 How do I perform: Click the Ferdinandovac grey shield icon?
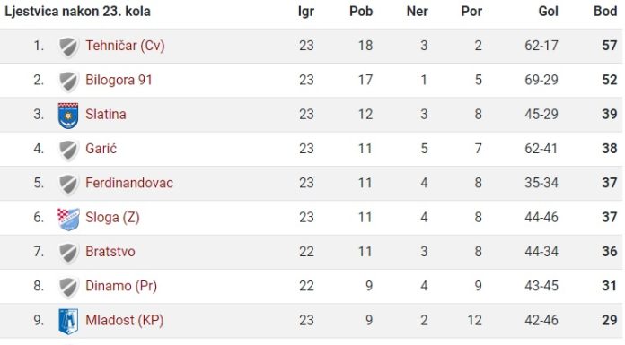point(68,185)
